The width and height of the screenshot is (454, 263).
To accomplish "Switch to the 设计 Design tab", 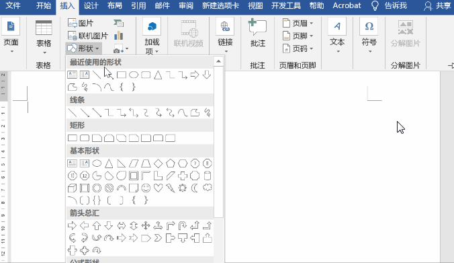I will [x=91, y=5].
